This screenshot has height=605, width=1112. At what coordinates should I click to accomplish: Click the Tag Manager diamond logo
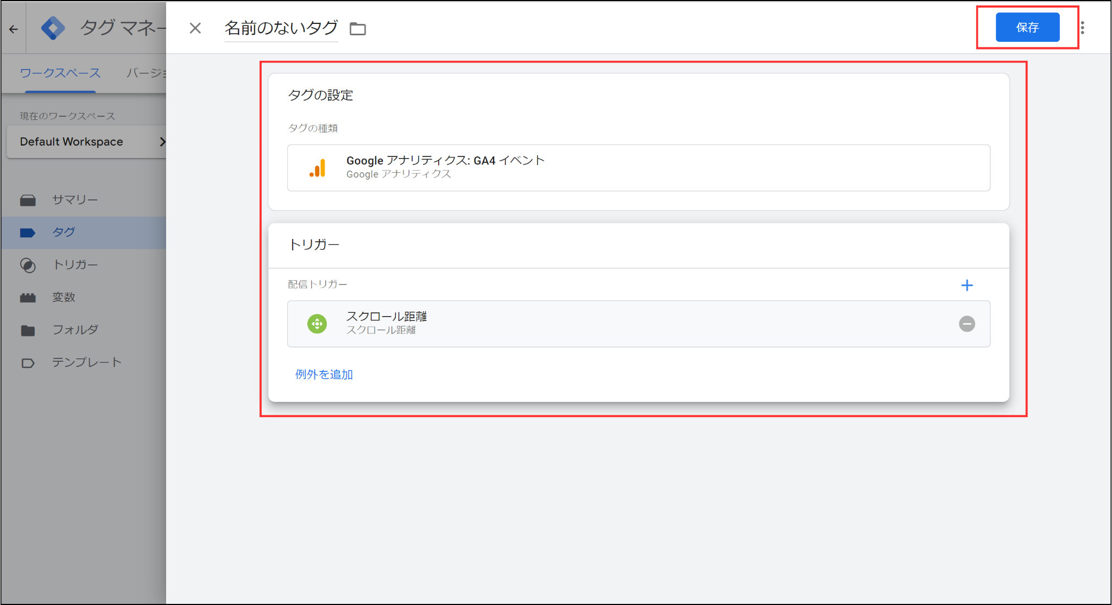click(53, 28)
